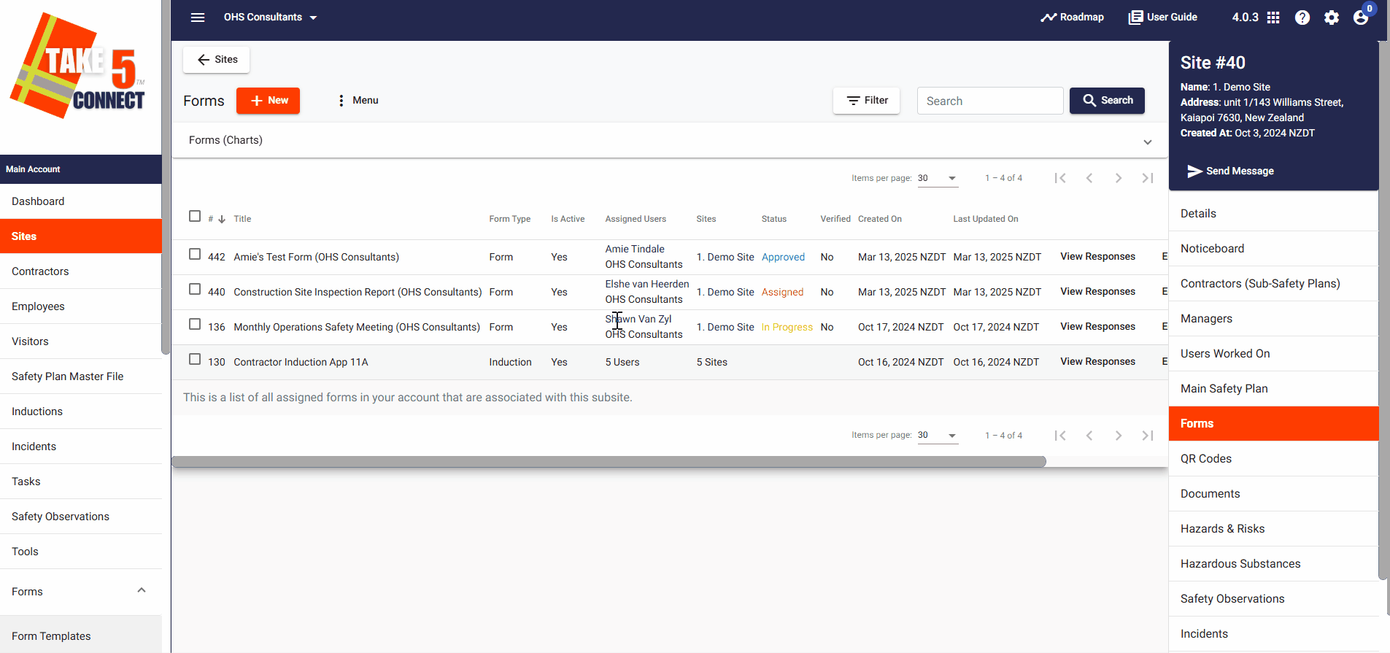Go to last page in bottom paginator
The image size is (1390, 653).
tap(1148, 436)
